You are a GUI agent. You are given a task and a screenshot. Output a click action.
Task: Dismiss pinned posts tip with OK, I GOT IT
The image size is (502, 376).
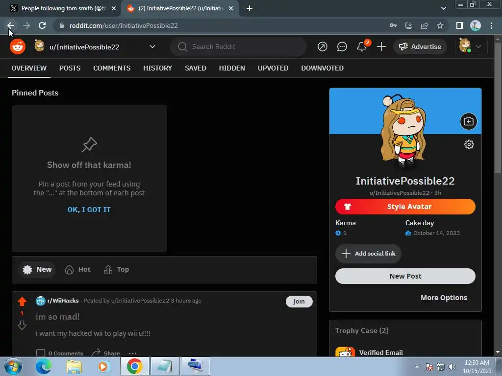(89, 210)
